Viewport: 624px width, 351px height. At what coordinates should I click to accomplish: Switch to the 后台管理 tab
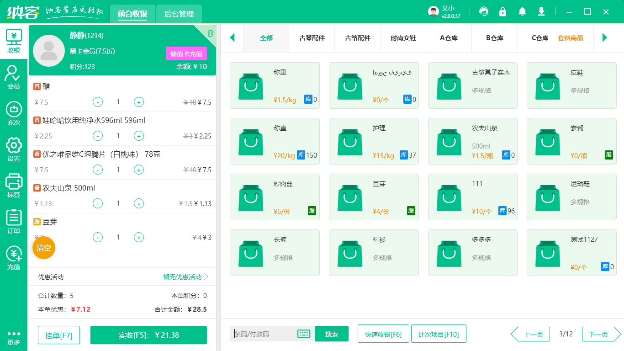coord(179,14)
